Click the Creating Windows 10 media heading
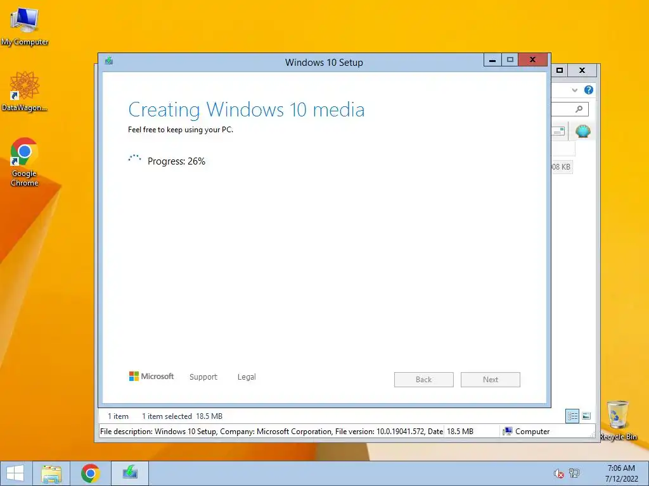Screen dimensions: 649x486 click(247, 110)
